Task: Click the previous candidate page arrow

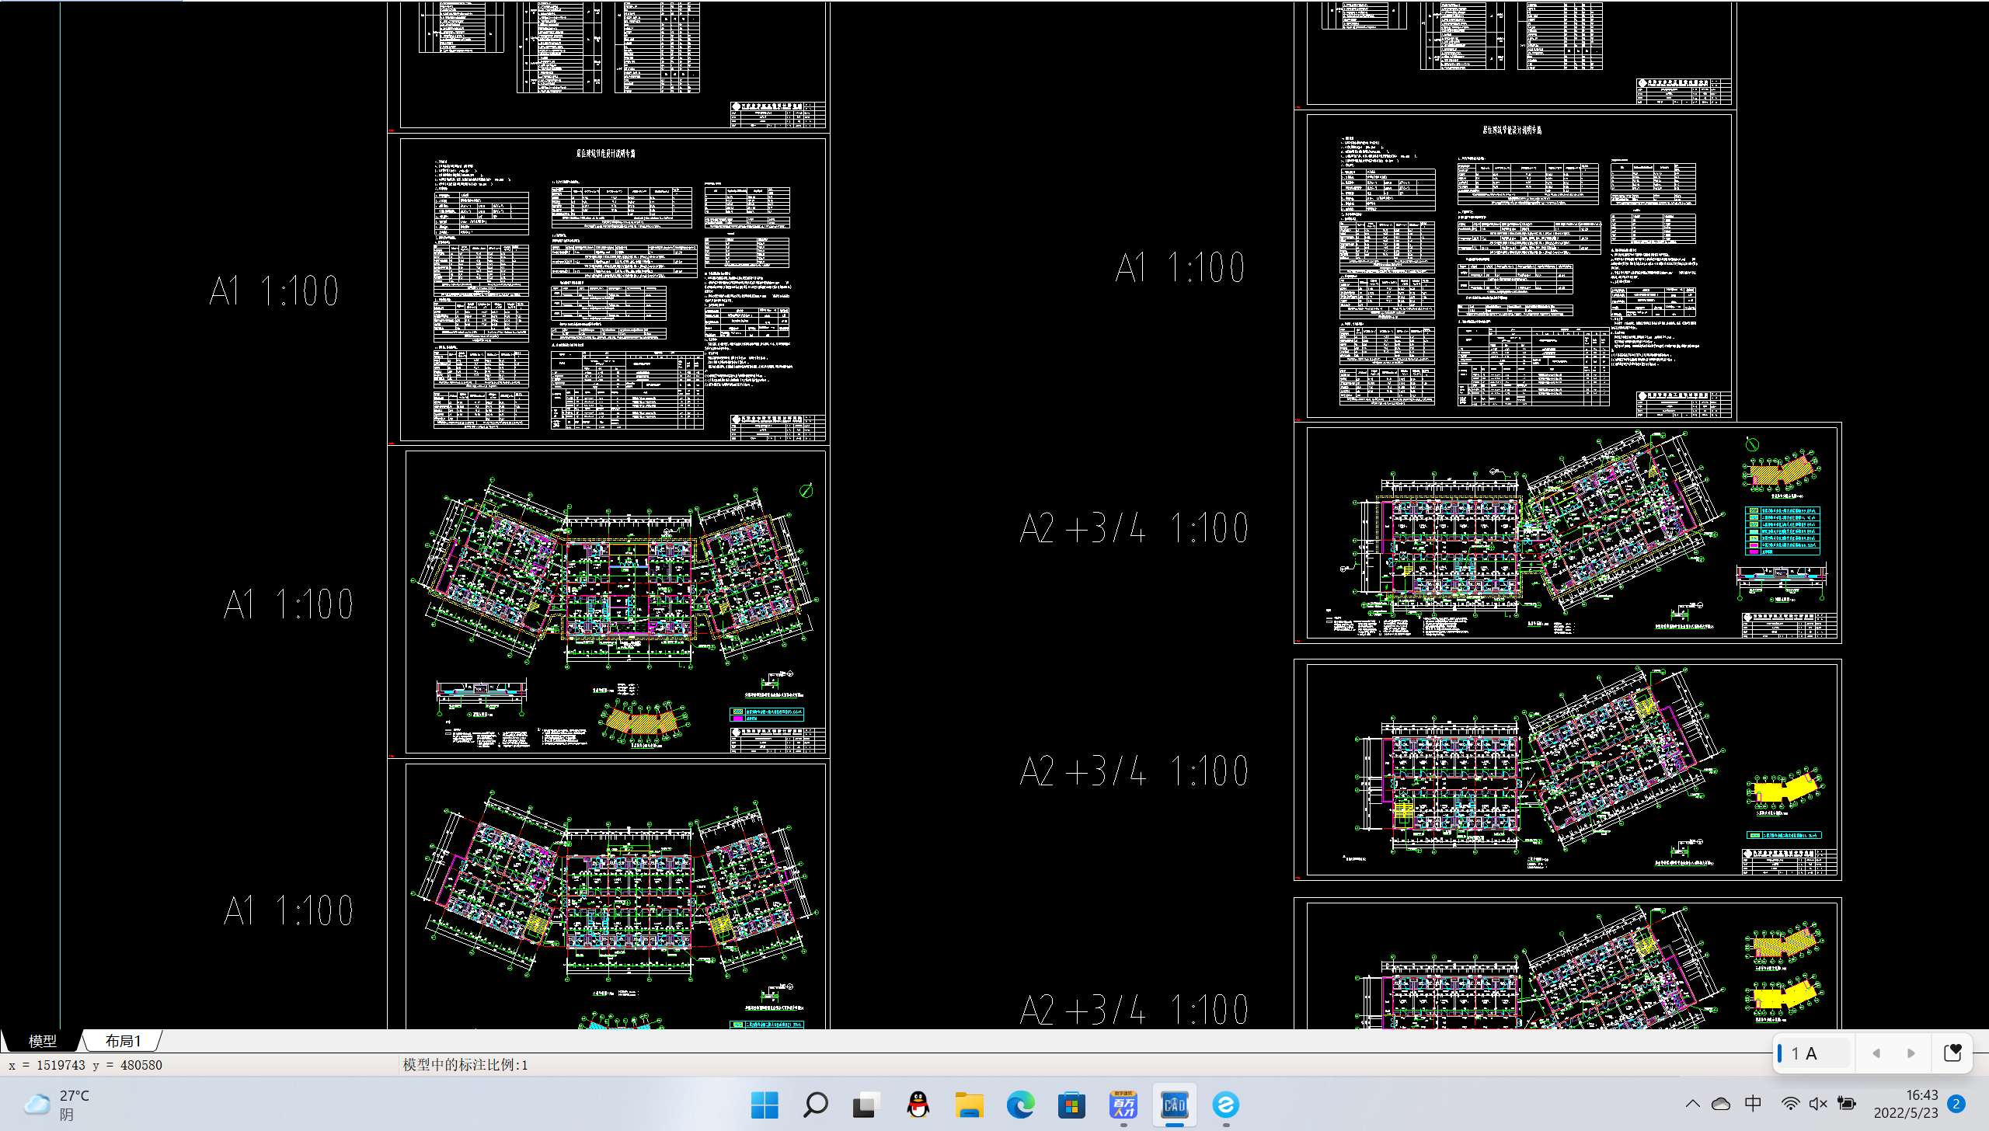Action: 1876,1053
